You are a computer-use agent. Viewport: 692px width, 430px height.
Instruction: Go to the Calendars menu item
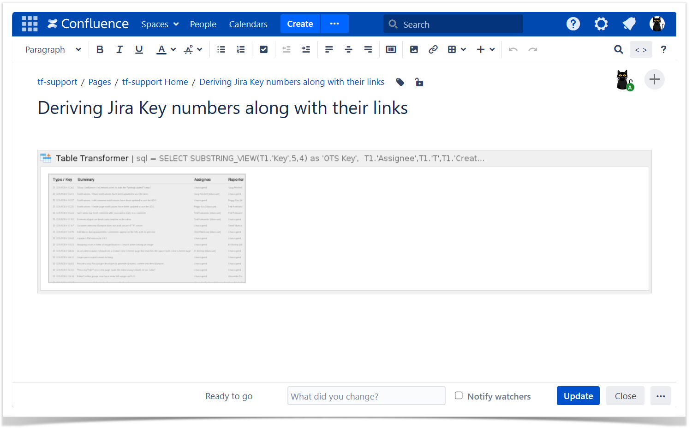click(248, 24)
